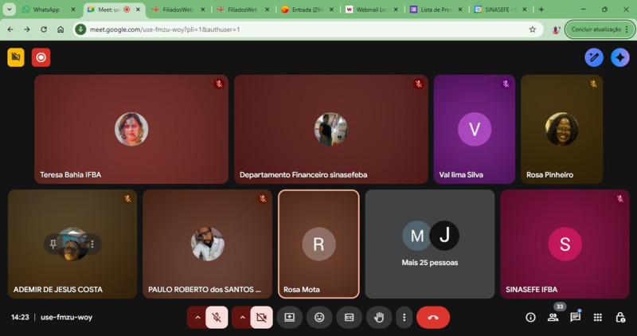Click the Gemini sparkle button
This screenshot has width=637, height=336.
pos(619,57)
